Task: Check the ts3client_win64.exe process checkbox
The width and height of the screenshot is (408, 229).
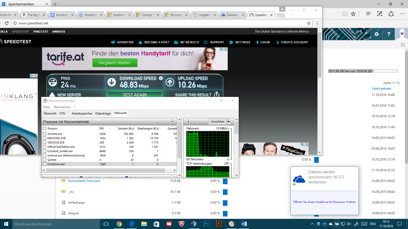Action: (45, 151)
